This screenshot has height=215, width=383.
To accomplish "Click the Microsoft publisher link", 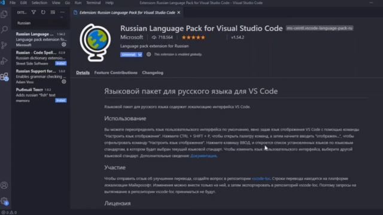I will coord(132,37).
